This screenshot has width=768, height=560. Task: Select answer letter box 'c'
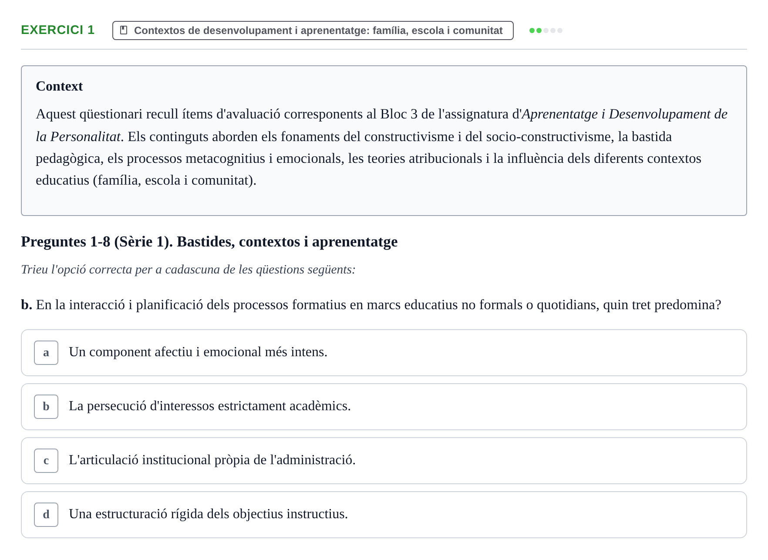tap(46, 461)
